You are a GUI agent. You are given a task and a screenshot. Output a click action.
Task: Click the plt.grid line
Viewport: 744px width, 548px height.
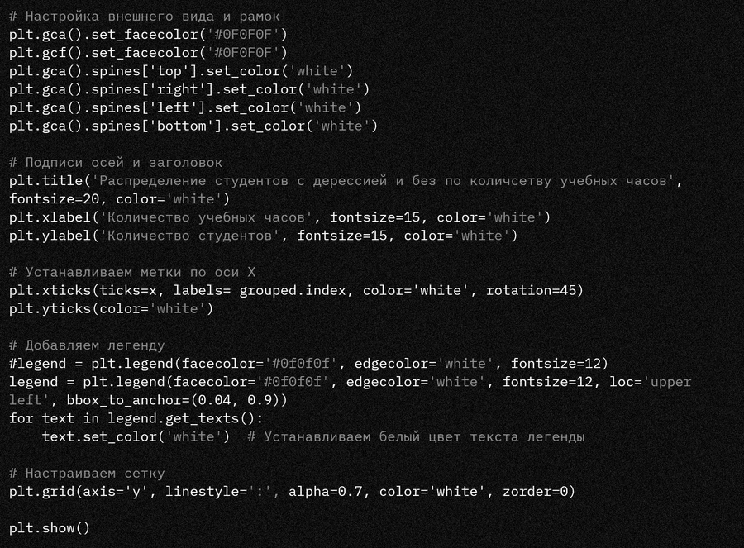292,492
